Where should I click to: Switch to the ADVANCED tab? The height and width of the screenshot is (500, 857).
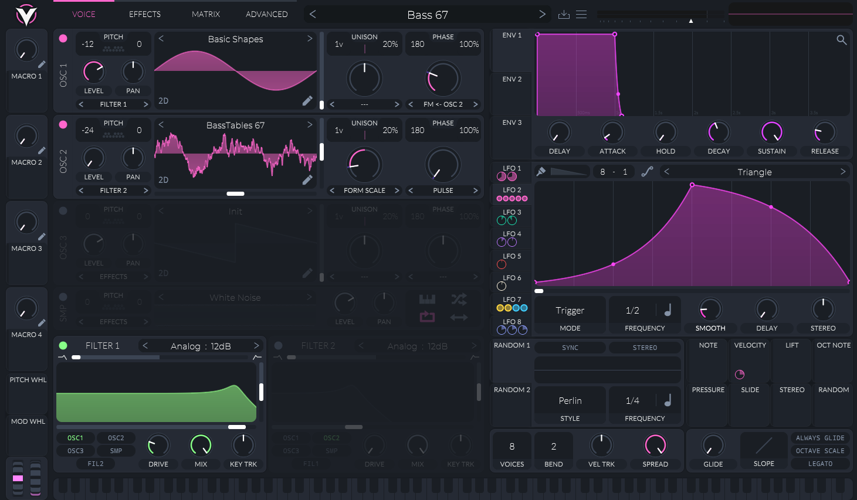click(x=267, y=14)
